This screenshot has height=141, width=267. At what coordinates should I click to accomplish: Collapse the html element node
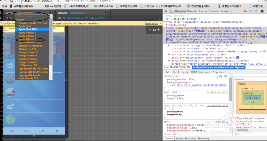click(164, 22)
